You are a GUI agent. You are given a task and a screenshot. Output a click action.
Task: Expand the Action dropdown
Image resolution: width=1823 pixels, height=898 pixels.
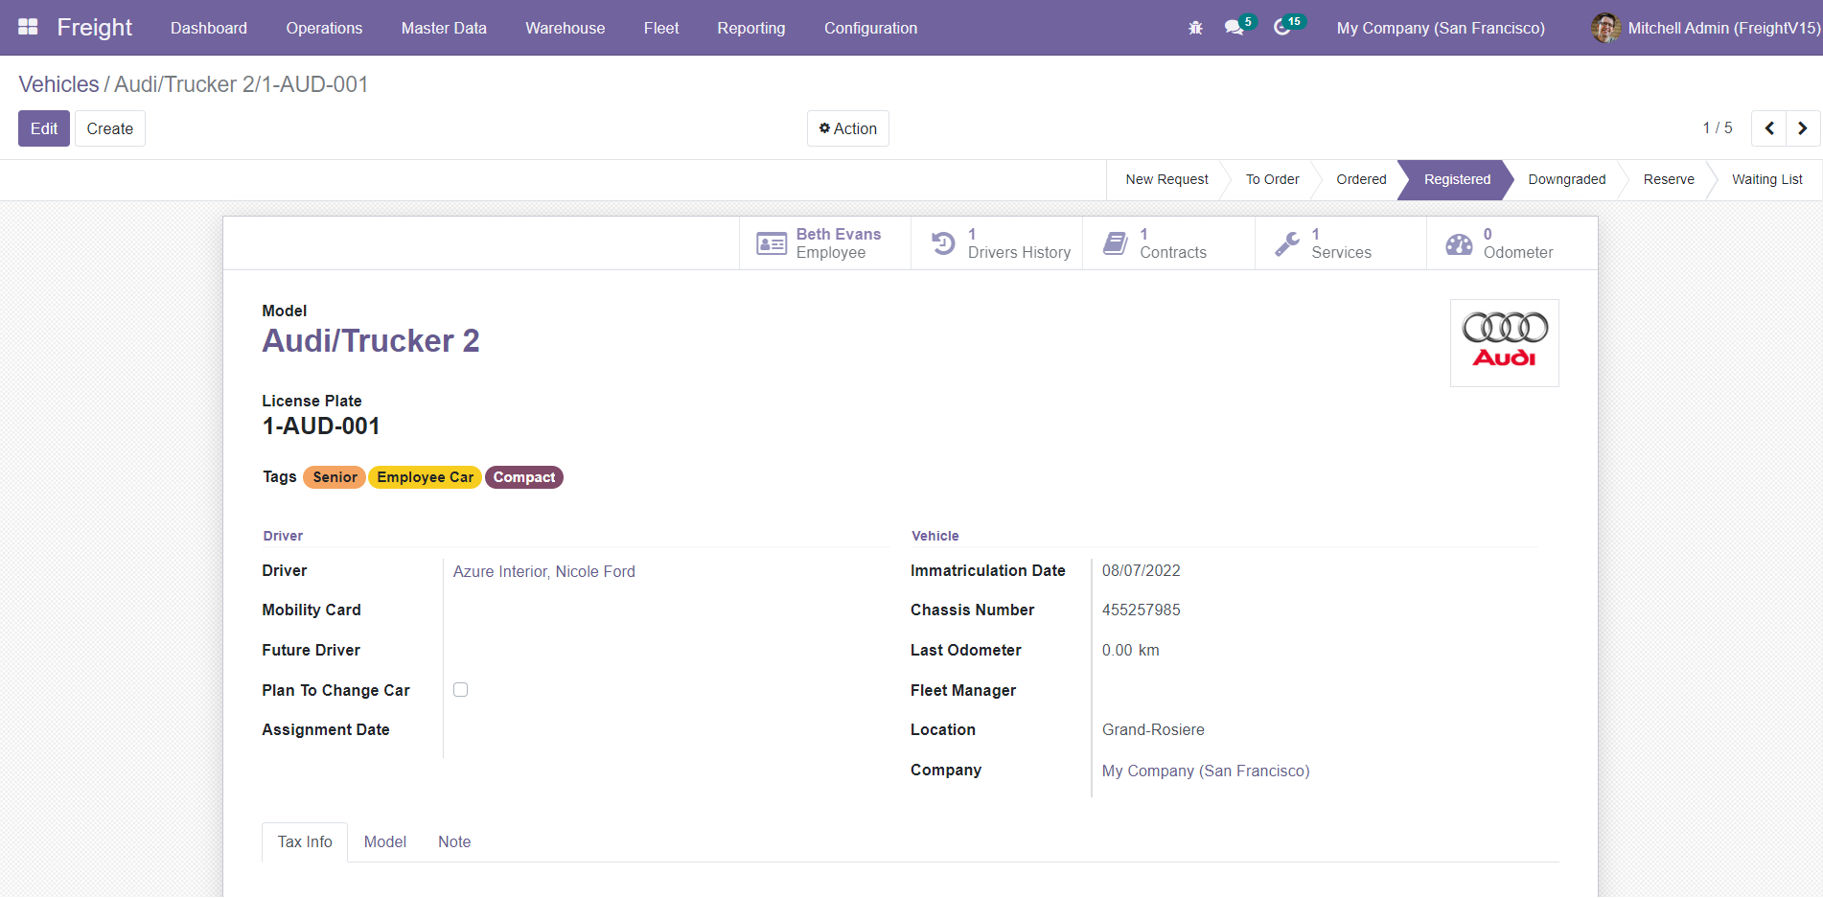pos(847,128)
